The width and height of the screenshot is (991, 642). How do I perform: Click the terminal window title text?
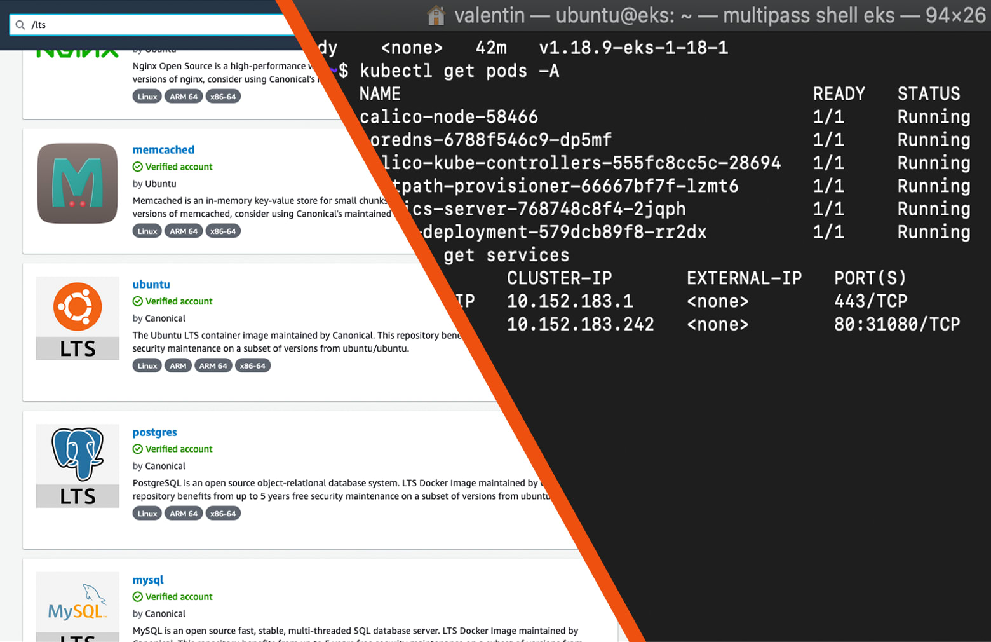(720, 15)
